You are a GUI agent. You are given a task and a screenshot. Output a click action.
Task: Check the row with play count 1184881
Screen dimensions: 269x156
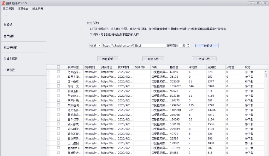click(59, 110)
